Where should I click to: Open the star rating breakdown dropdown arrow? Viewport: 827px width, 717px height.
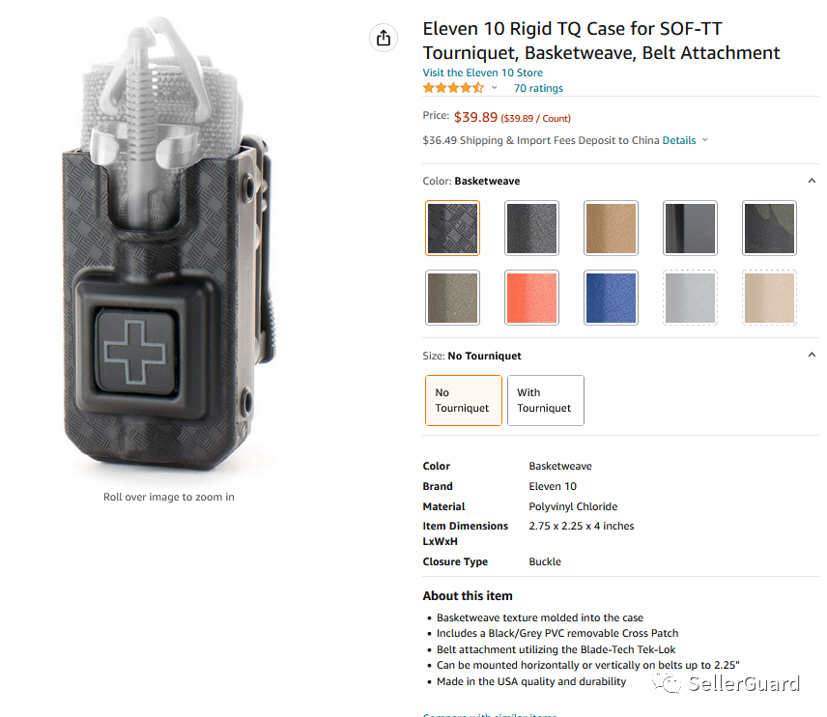tap(495, 88)
